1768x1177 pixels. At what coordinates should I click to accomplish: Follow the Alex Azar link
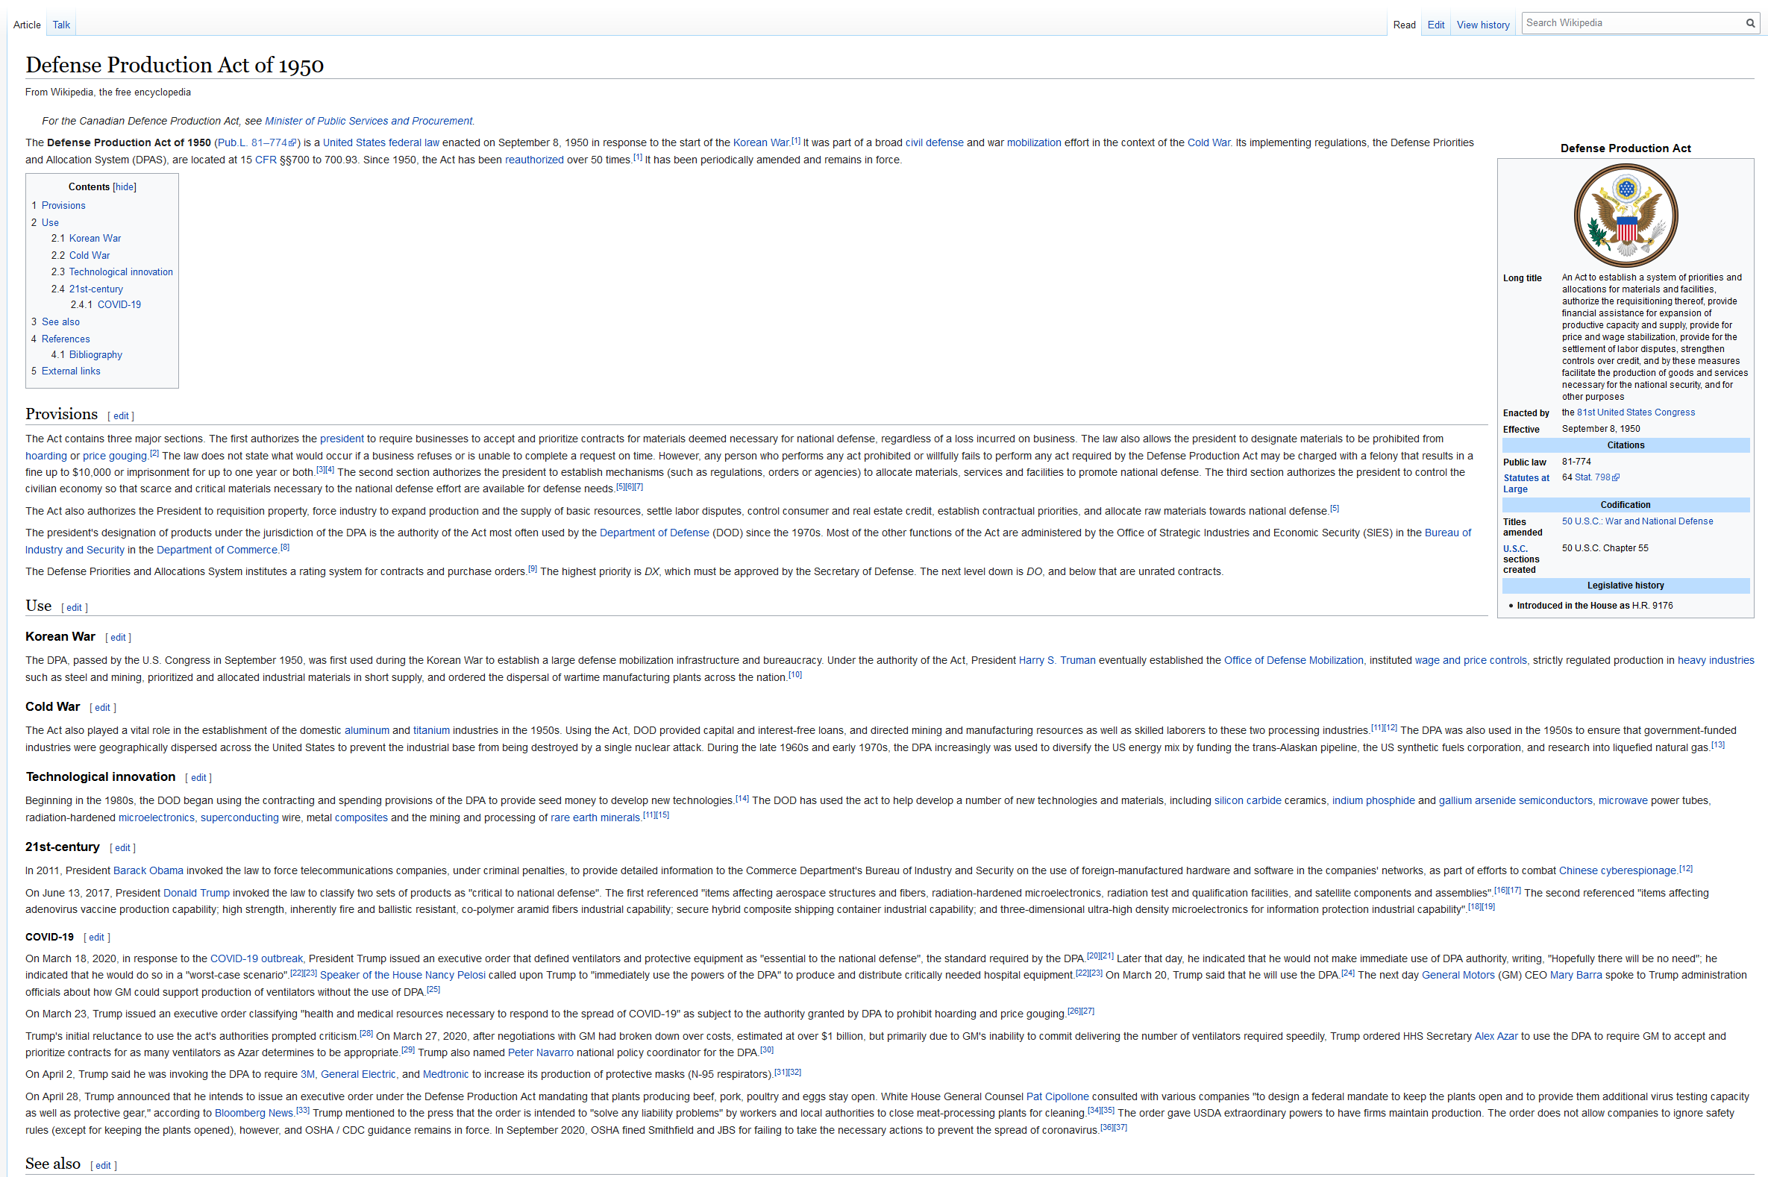[1495, 1037]
